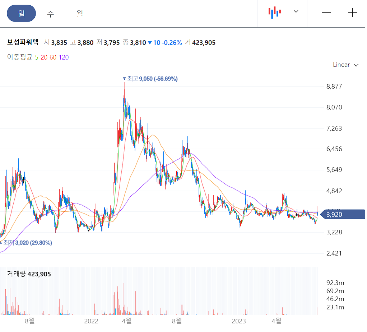Screen dimensions: 367x332
Task: Click the 최저 3,020 low marker
Action: pos(26,243)
